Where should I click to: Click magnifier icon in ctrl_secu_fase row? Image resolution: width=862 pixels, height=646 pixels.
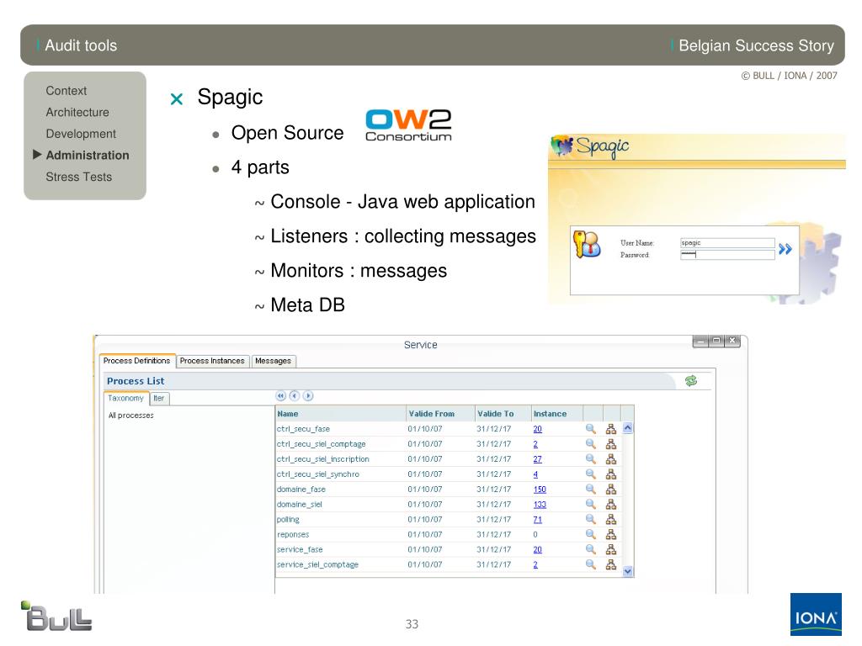click(x=590, y=428)
